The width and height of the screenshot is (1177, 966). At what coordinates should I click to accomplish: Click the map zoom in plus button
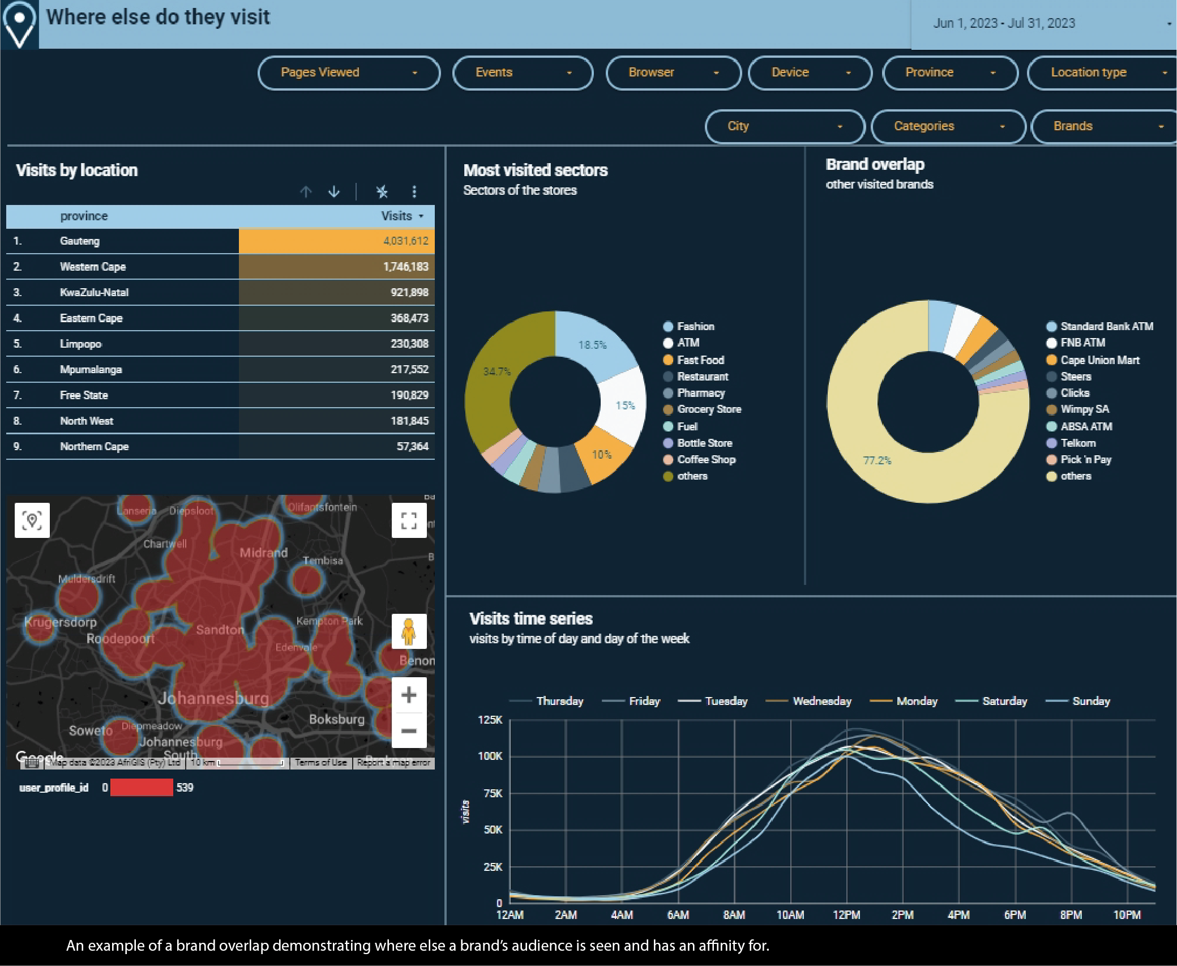click(409, 695)
